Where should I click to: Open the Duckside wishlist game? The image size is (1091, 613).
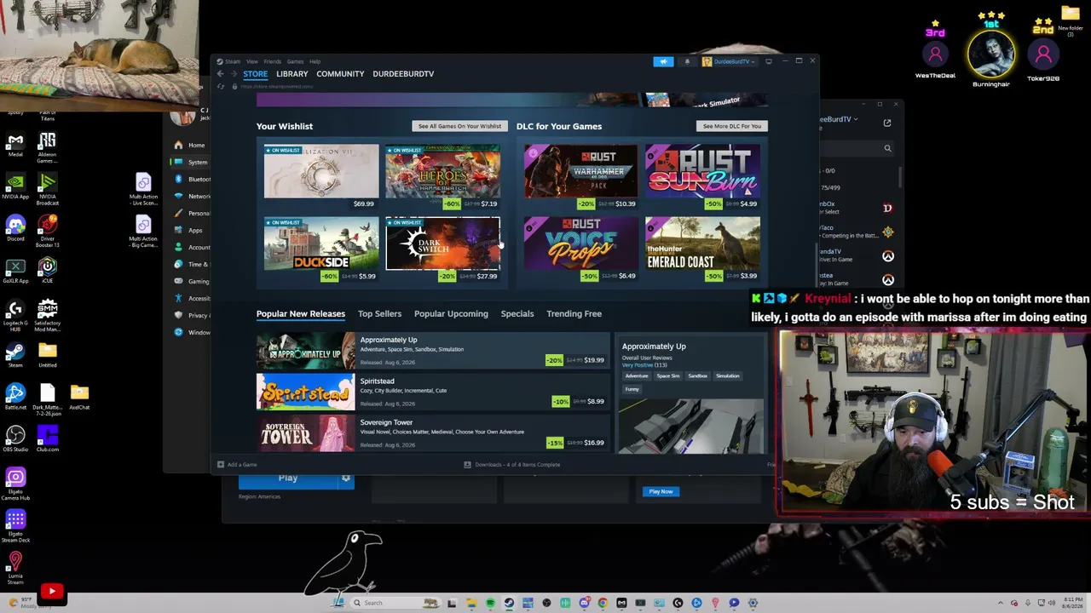click(321, 243)
